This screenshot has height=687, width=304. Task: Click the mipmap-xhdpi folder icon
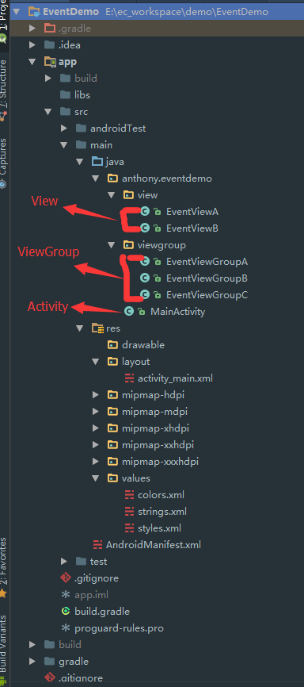point(113,428)
